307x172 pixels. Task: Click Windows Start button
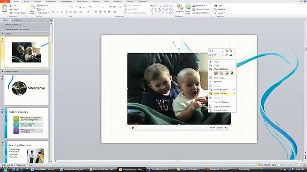coord(5,170)
